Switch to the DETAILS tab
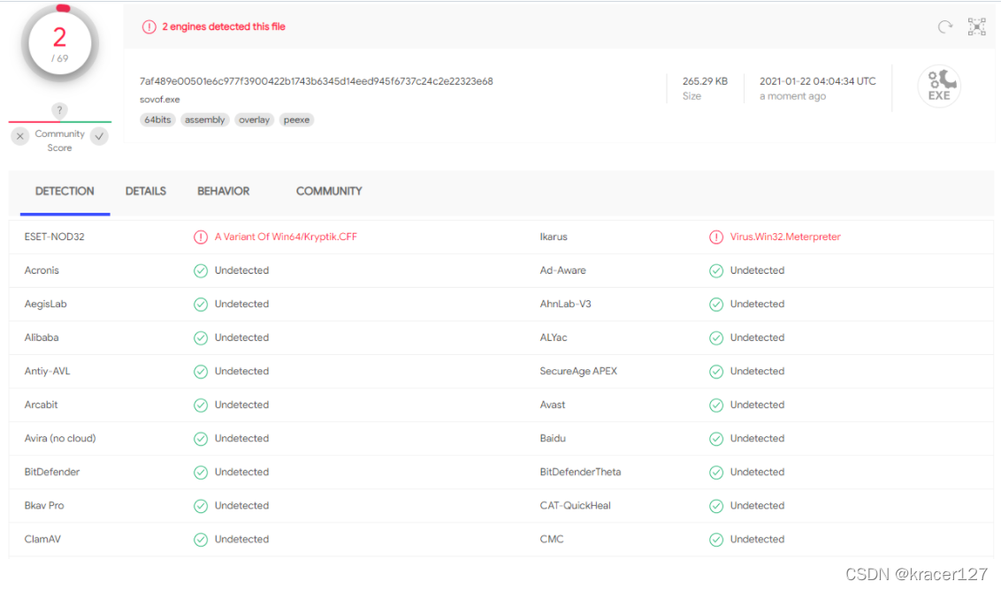The image size is (1001, 589). tap(145, 191)
